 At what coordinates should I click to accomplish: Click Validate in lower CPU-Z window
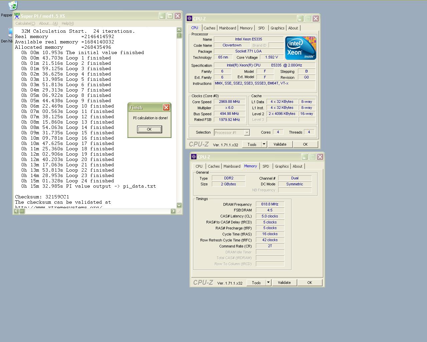click(284, 283)
